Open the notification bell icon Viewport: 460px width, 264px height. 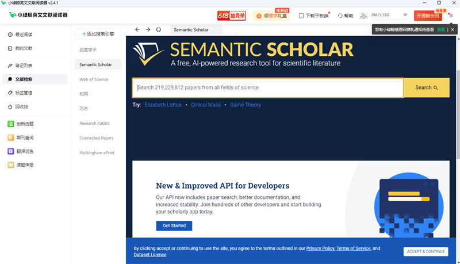click(451, 16)
